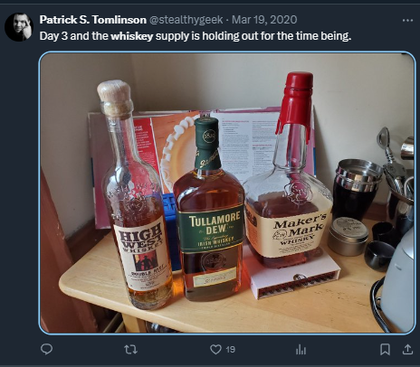This screenshot has height=367, width=420.
Task: Click the display name Patrick S. Tomlinson
Action: (x=93, y=20)
